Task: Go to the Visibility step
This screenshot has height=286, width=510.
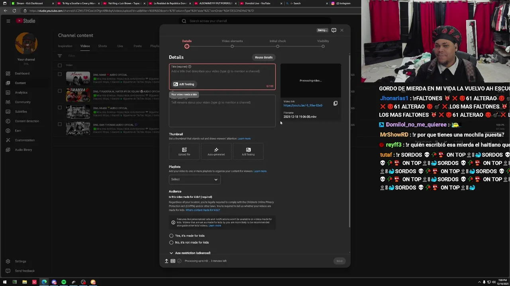Action: [x=323, y=43]
